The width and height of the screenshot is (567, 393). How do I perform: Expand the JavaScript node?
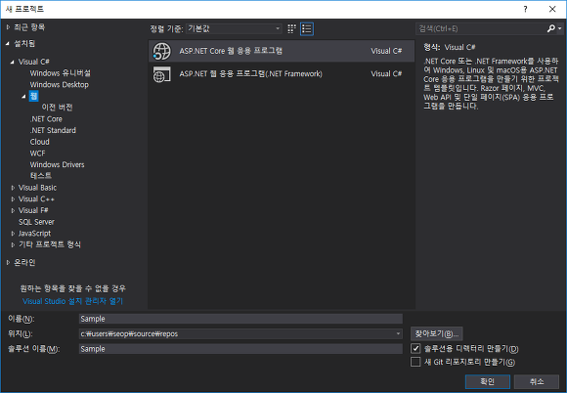click(13, 234)
